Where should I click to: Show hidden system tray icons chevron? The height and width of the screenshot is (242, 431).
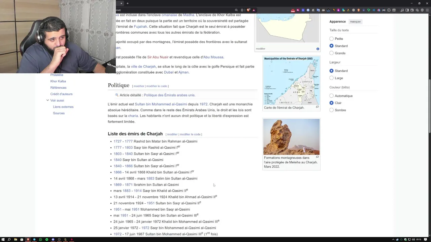tap(393, 240)
